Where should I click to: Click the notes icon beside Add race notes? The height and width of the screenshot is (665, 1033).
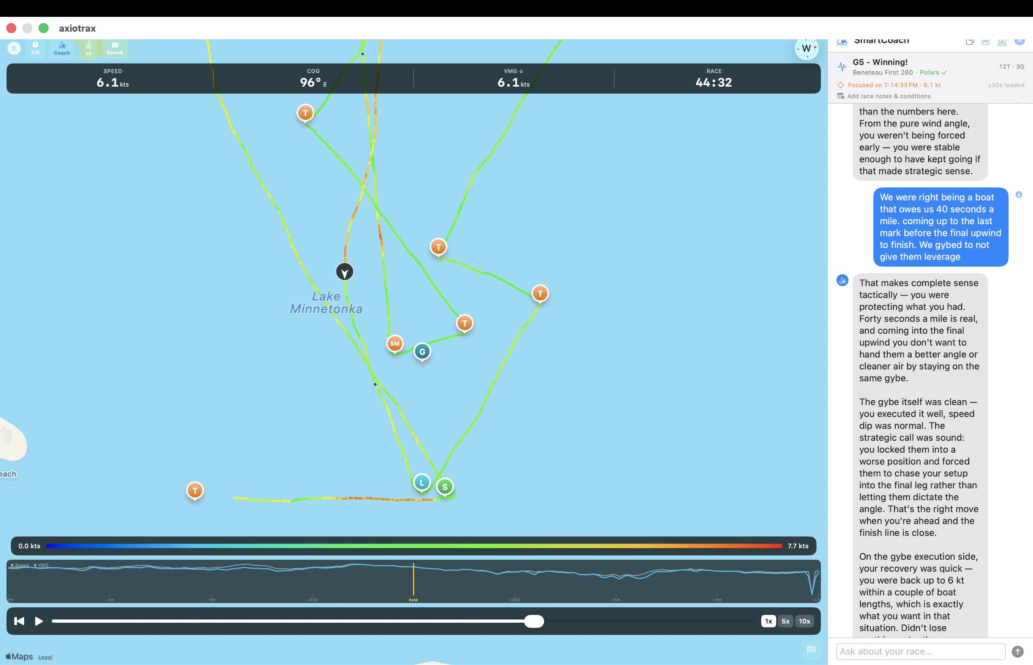coord(840,96)
